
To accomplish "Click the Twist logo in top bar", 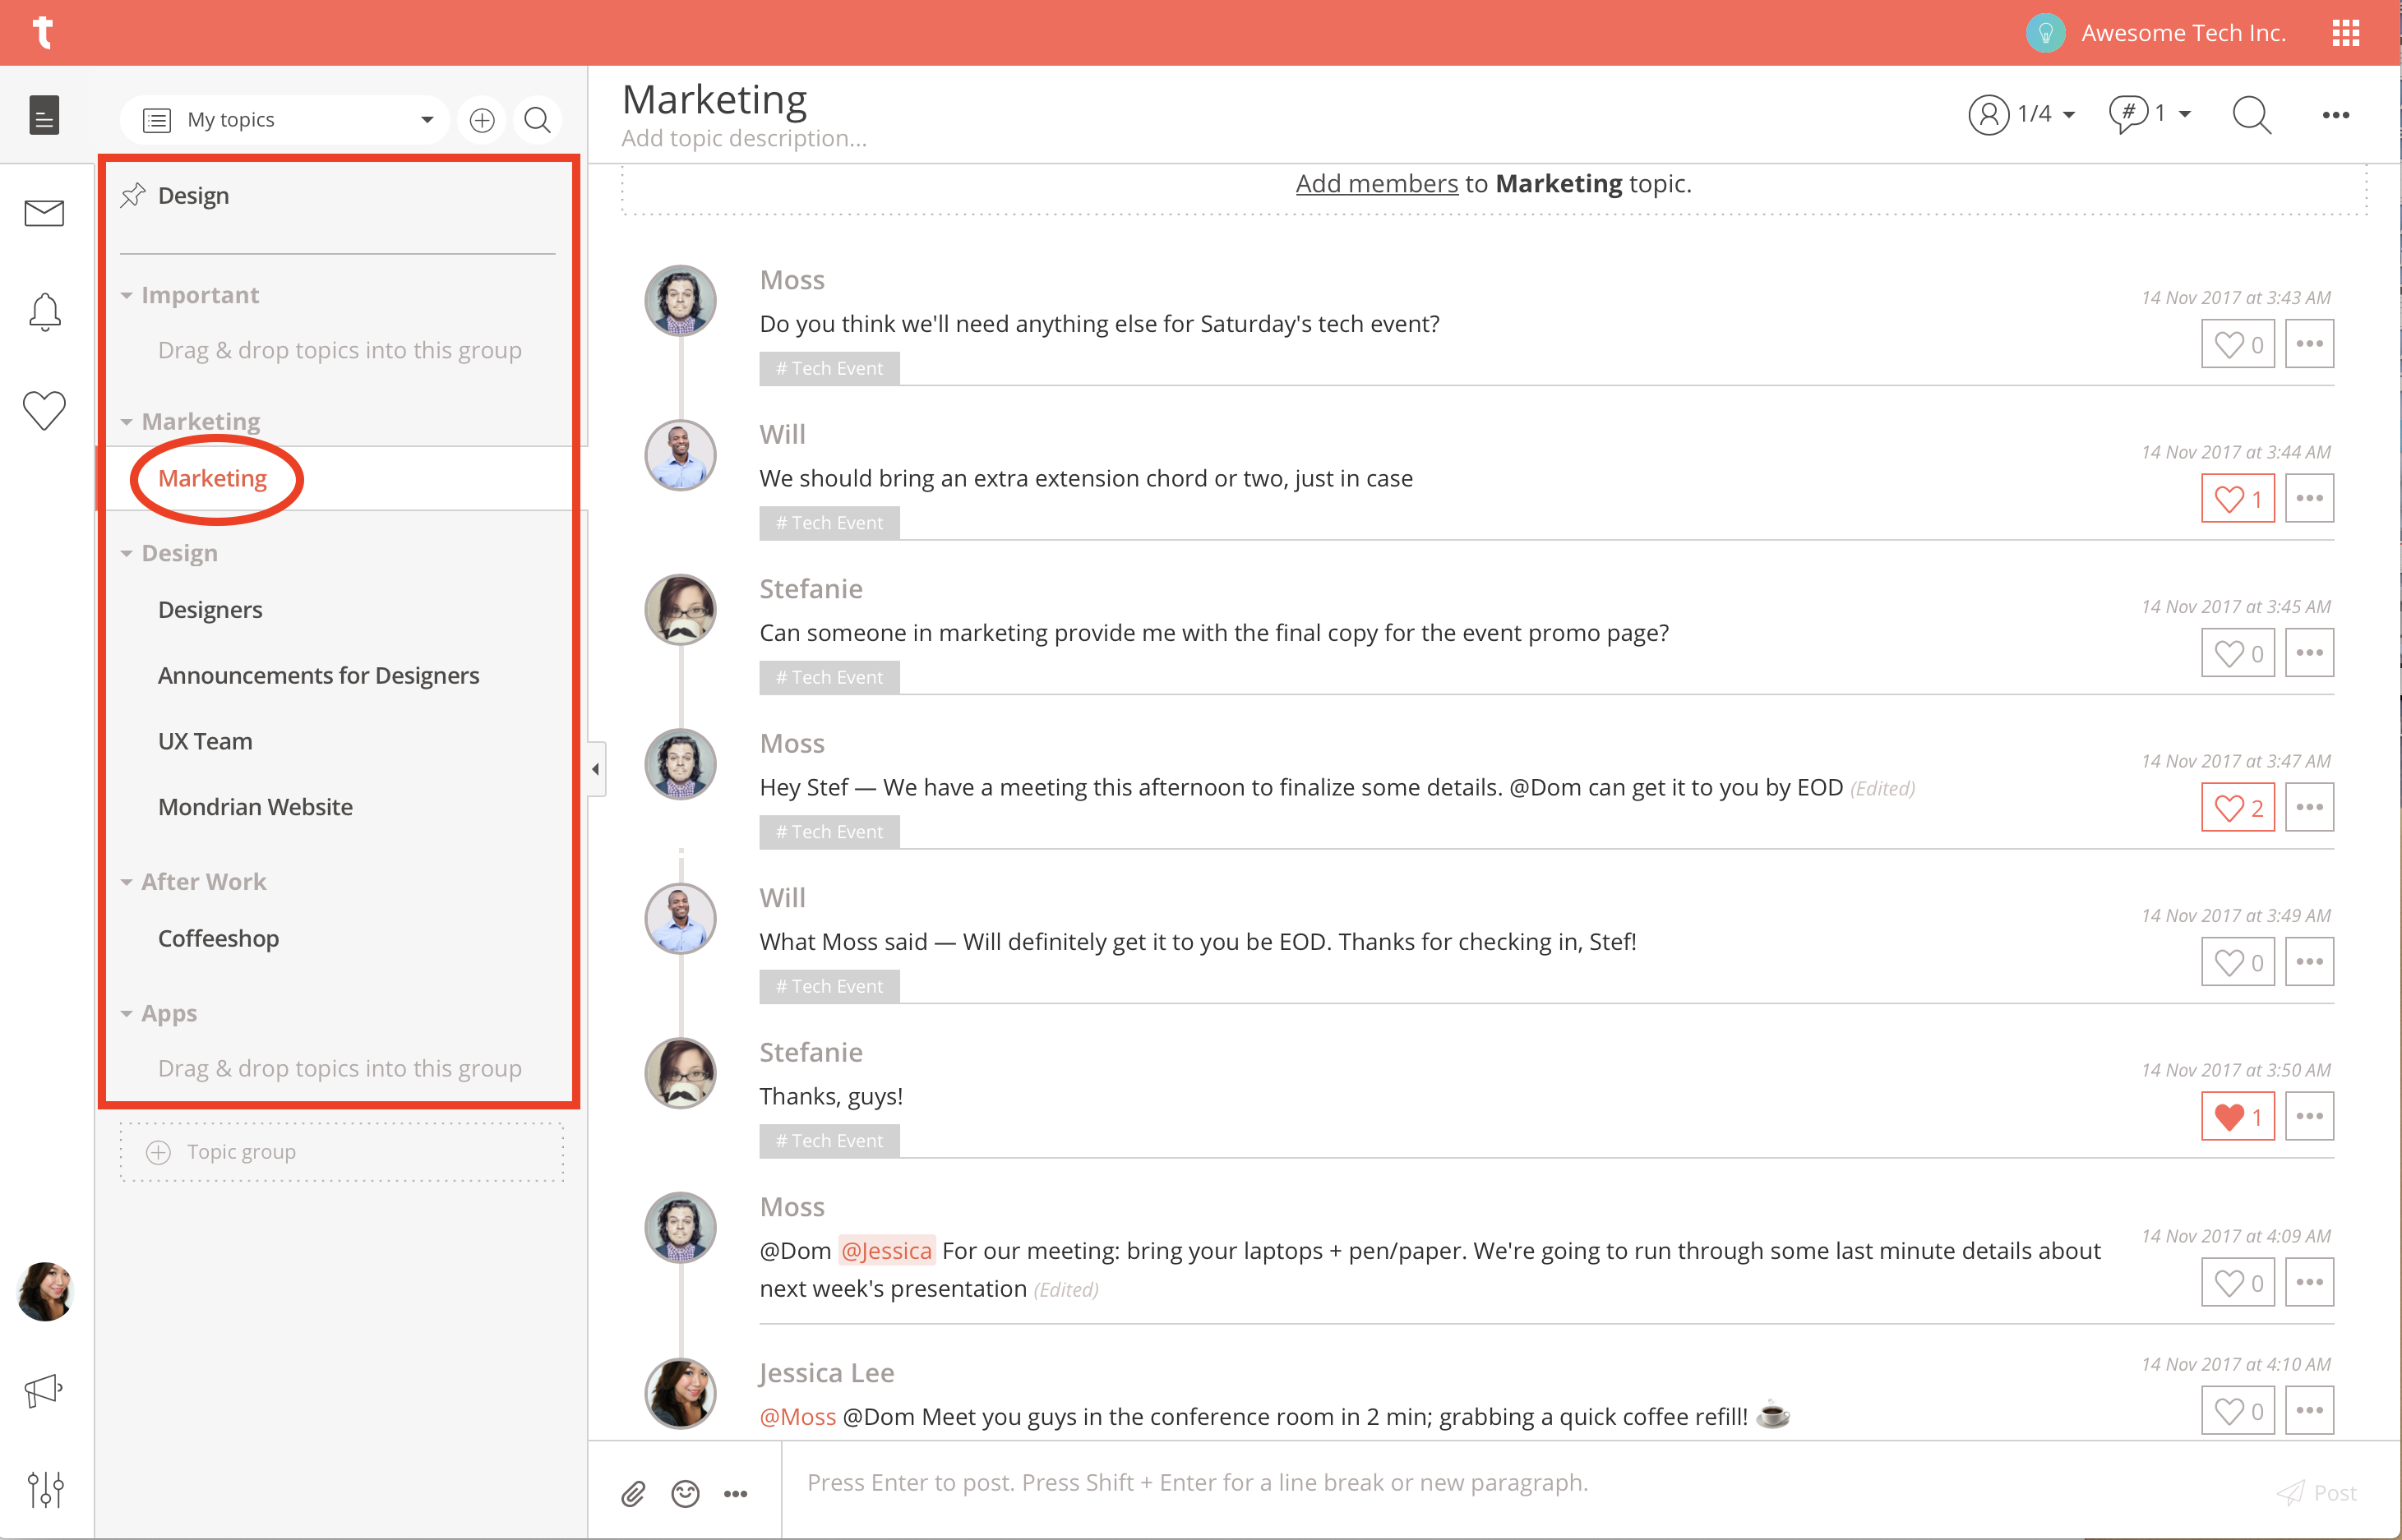I will 42,32.
